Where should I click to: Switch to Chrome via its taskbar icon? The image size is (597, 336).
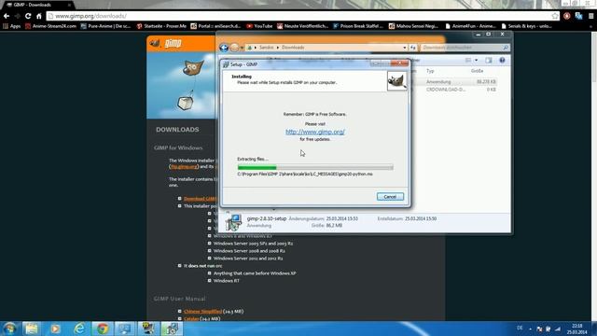pyautogui.click(x=102, y=329)
